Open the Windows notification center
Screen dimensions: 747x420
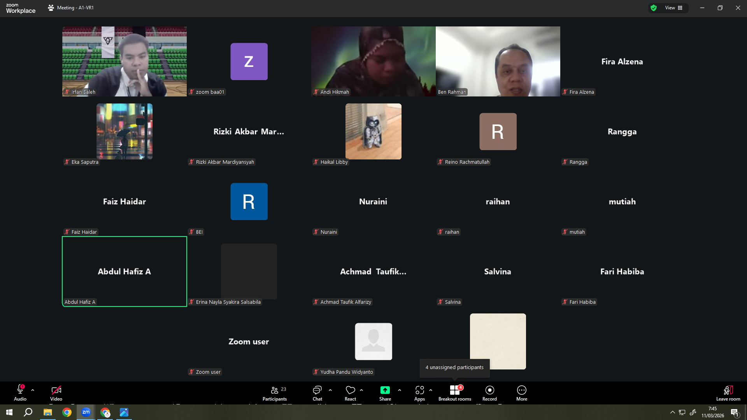pyautogui.click(x=735, y=412)
